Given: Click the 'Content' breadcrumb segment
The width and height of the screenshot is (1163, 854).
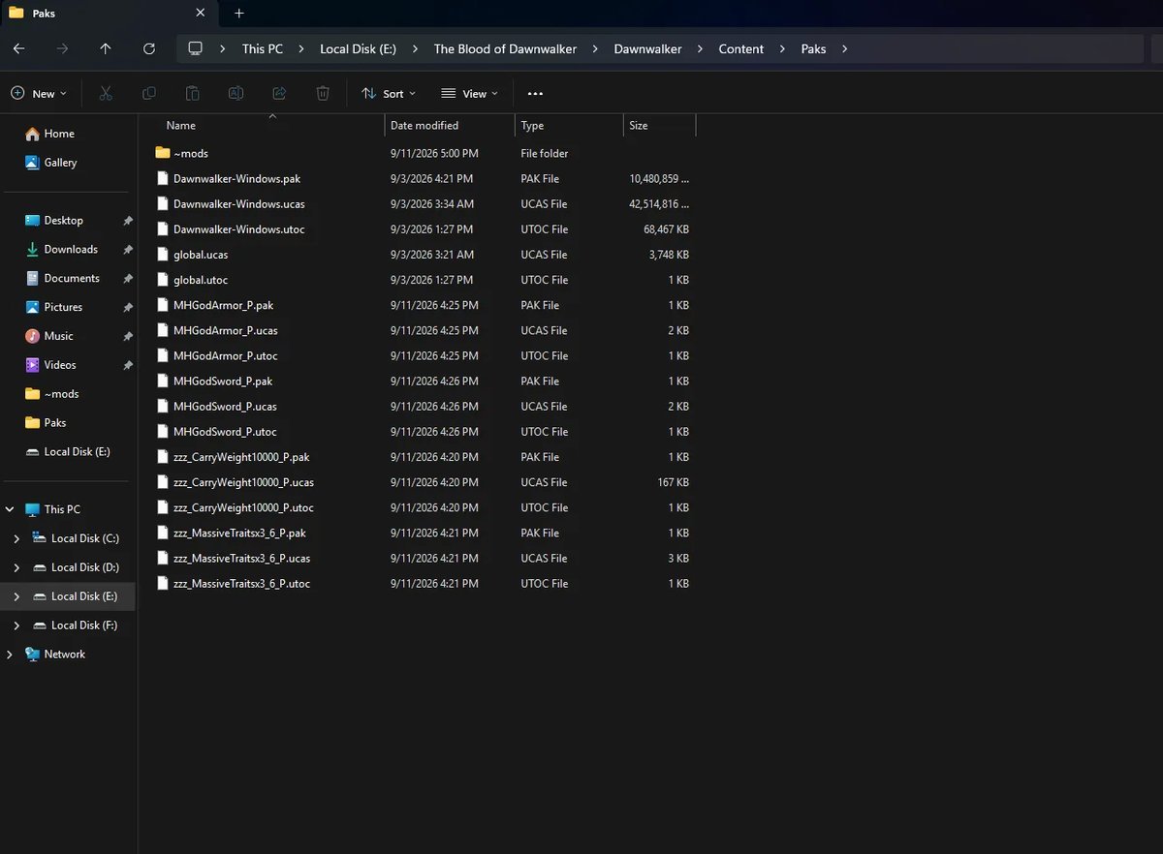Looking at the screenshot, I should (741, 48).
